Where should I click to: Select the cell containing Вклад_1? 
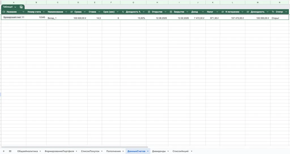coord(57,18)
